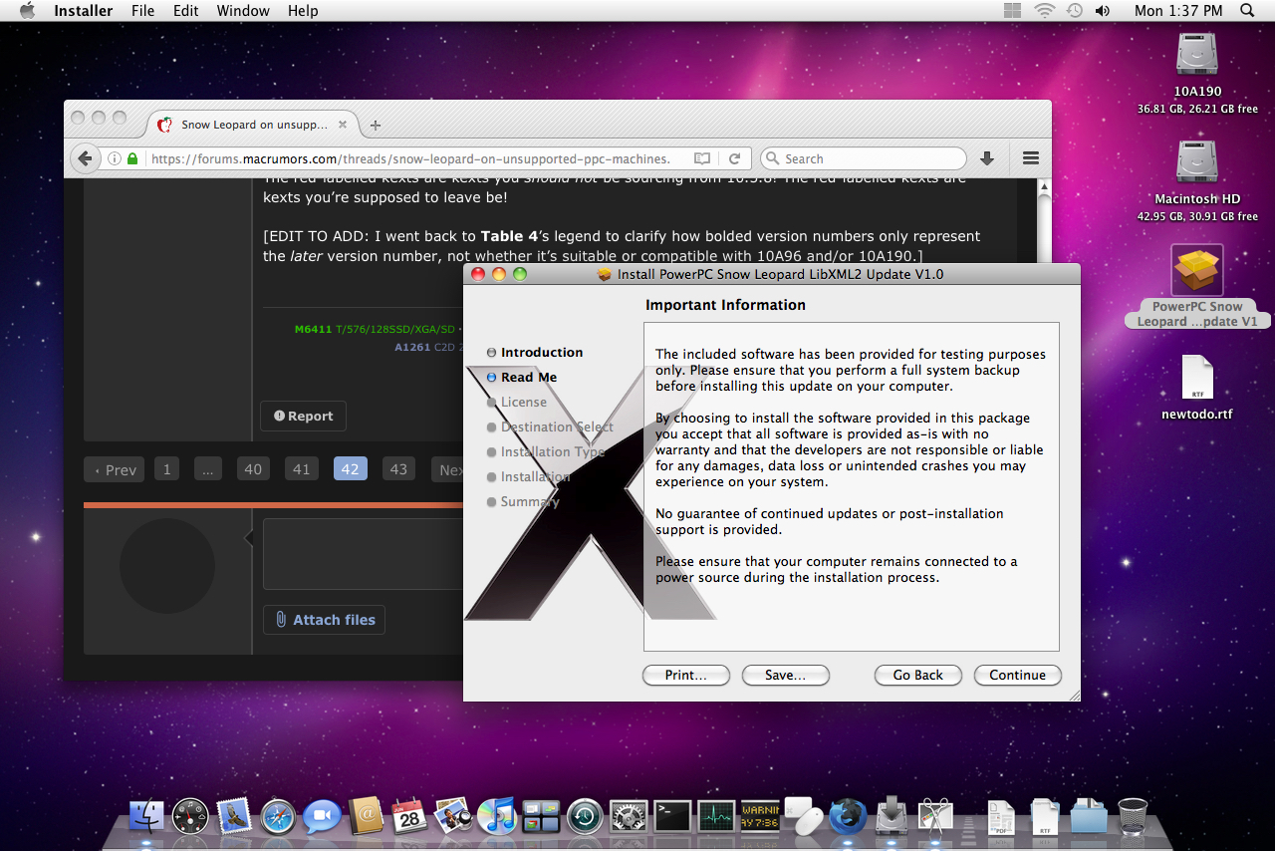Open the File menu

[142, 11]
